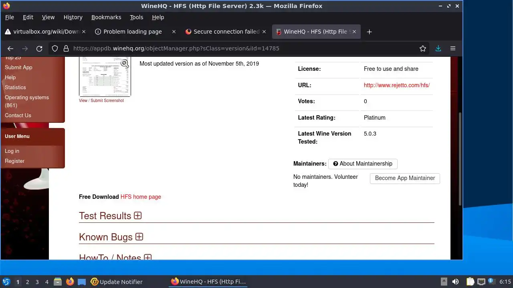The height and width of the screenshot is (288, 513).
Task: Open the Contact Us sidebar link
Action: 18,115
